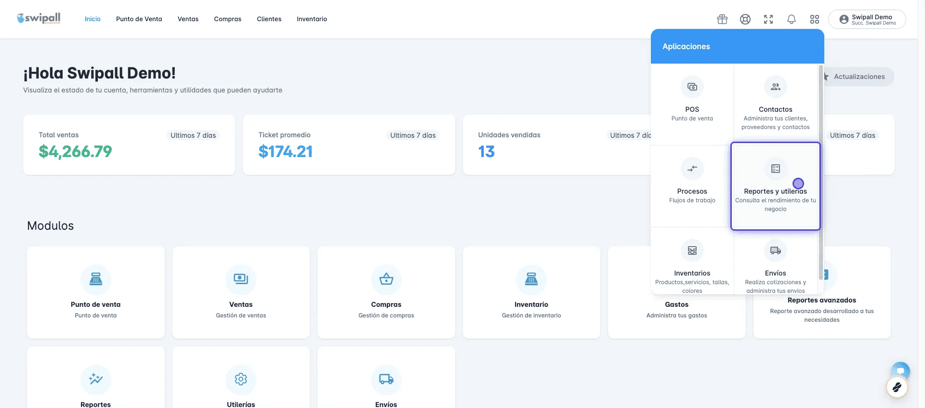Click the $4,266.79 total ventas value
925x408 pixels.
[x=75, y=152]
